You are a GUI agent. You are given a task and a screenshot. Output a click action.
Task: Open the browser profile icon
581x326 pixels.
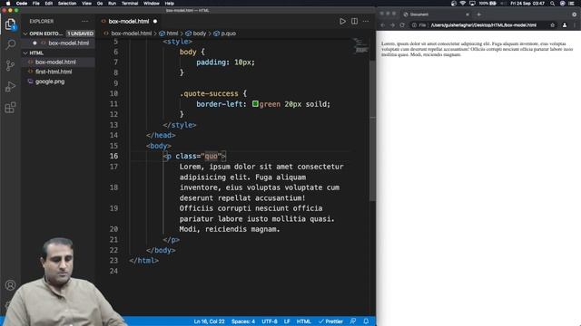pyautogui.click(x=565, y=25)
